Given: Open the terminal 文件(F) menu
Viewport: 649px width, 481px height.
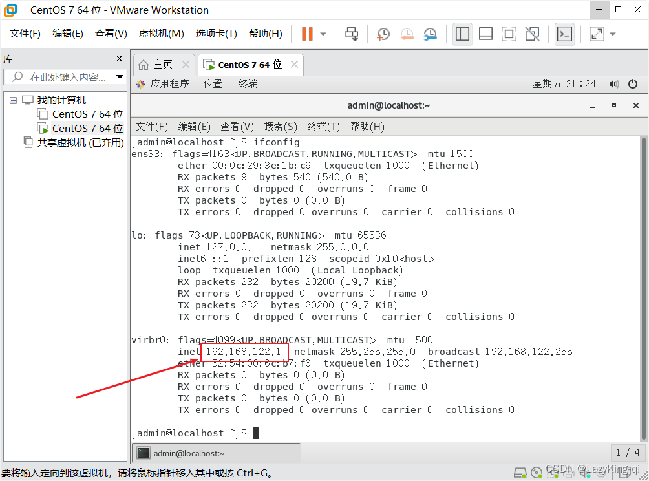Looking at the screenshot, I should 151,126.
